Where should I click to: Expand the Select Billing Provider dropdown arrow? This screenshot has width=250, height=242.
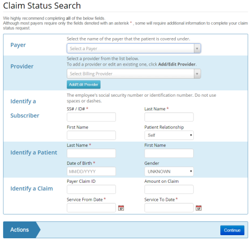(x=197, y=73)
